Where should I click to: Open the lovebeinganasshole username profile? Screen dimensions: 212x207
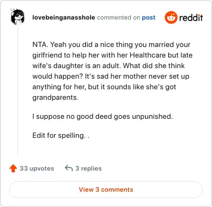[x=64, y=17]
